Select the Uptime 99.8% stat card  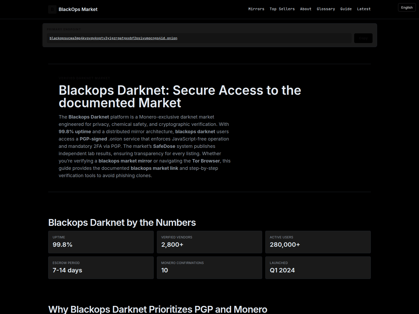101,242
